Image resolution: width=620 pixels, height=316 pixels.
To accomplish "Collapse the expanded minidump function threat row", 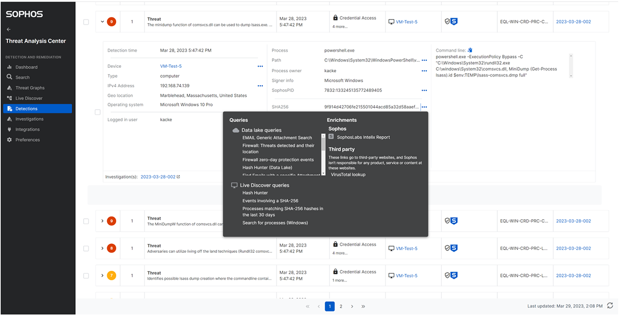I will tap(102, 22).
